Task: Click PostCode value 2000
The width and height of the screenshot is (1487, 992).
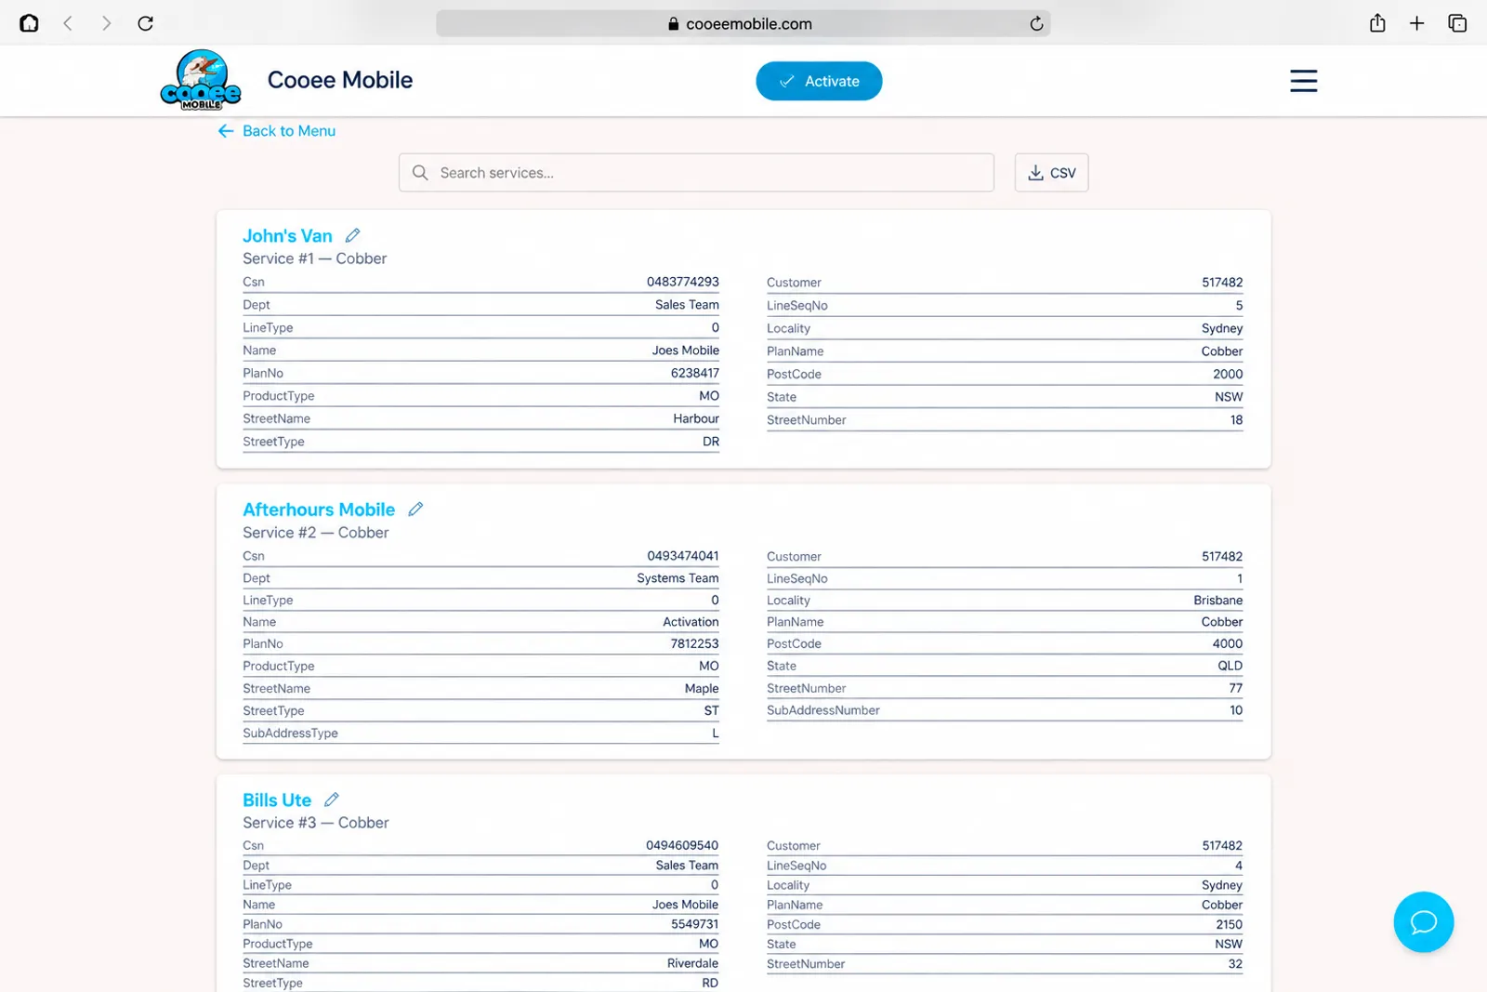Action: coord(1228,374)
